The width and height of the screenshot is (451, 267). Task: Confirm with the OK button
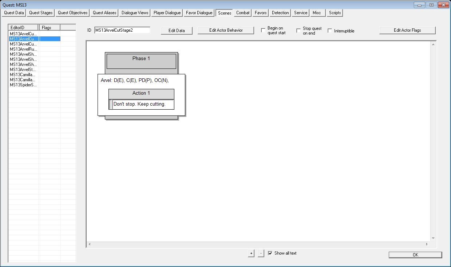[415, 255]
